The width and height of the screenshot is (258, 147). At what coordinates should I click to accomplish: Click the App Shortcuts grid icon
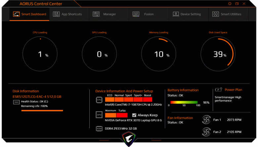56,14
